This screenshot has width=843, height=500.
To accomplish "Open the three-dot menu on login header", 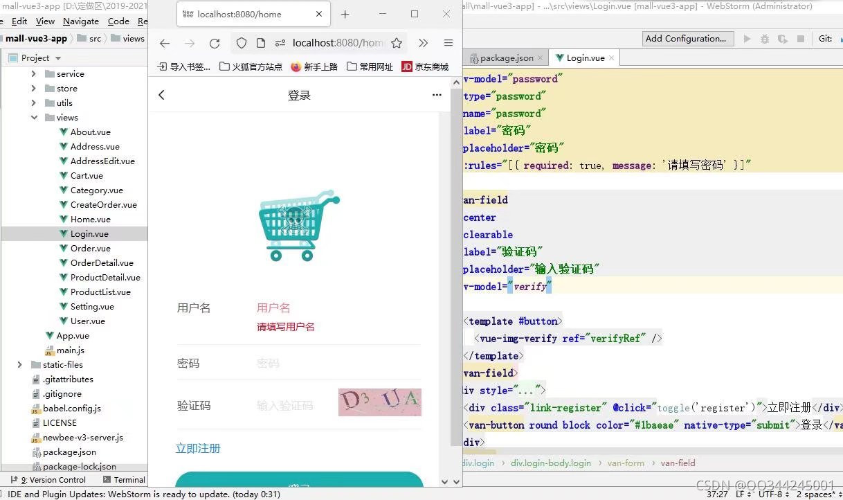I will 437,95.
